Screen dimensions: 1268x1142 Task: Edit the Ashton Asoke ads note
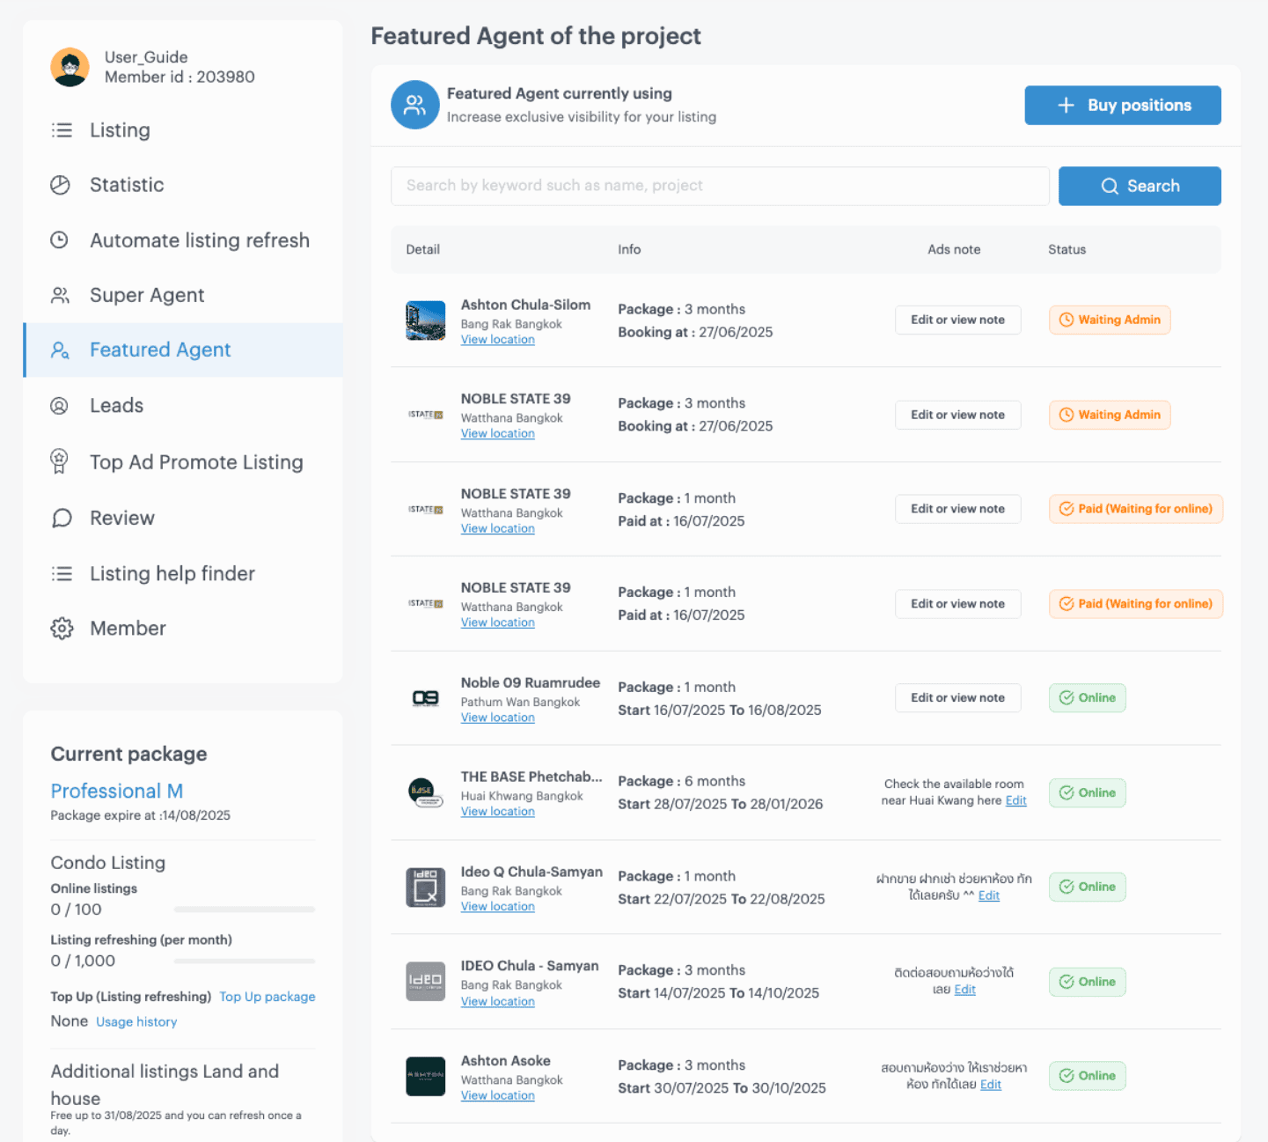(991, 1085)
